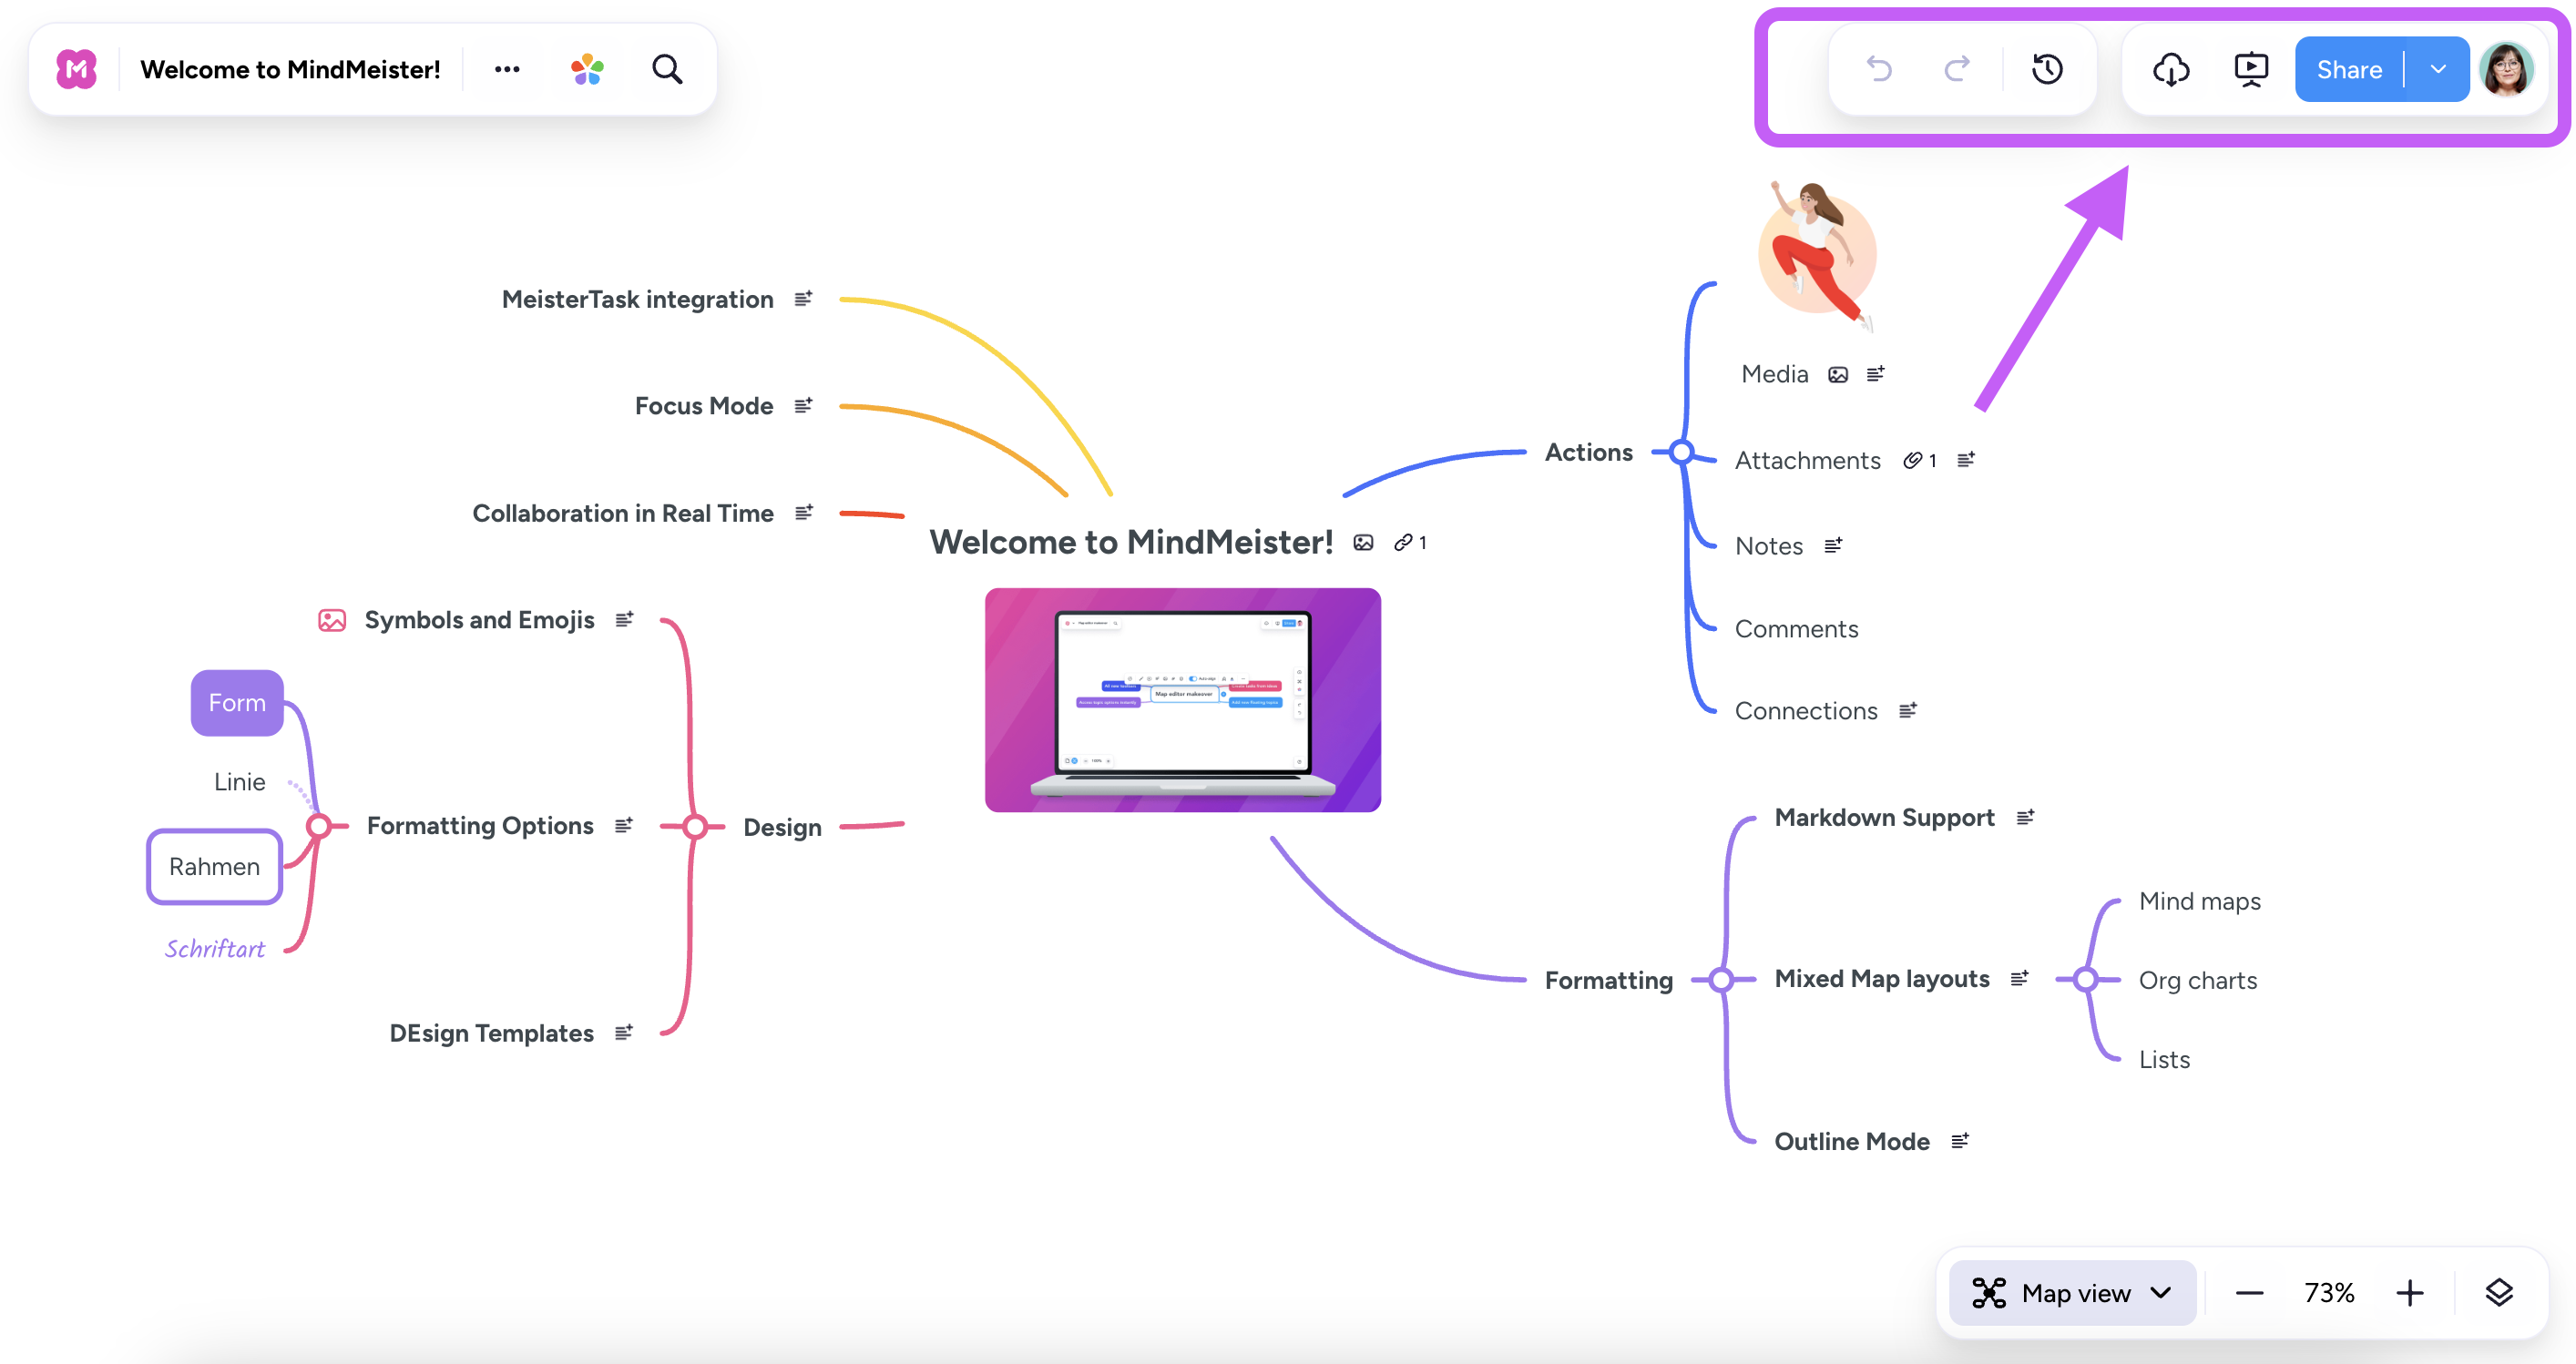Viewport: 2576px width, 1364px height.
Task: Open note icon beside Mixed Map layouts
Action: (x=2019, y=978)
